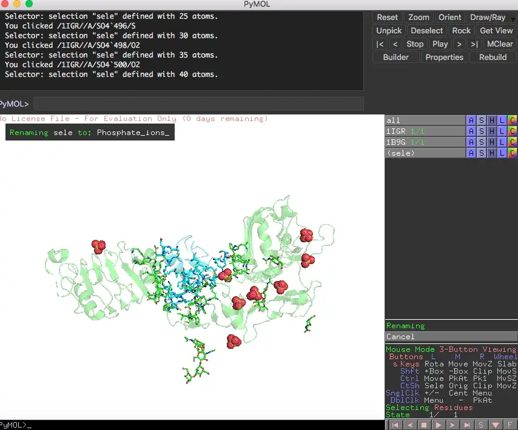Click the S sequence viewer icon

(480, 425)
